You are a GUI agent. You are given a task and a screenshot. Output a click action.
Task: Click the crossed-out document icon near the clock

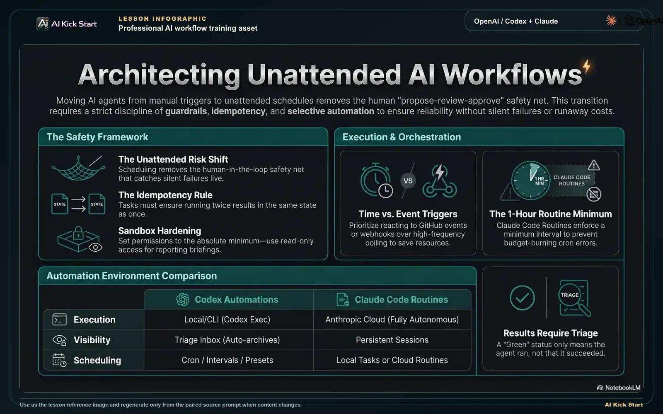[x=594, y=194]
